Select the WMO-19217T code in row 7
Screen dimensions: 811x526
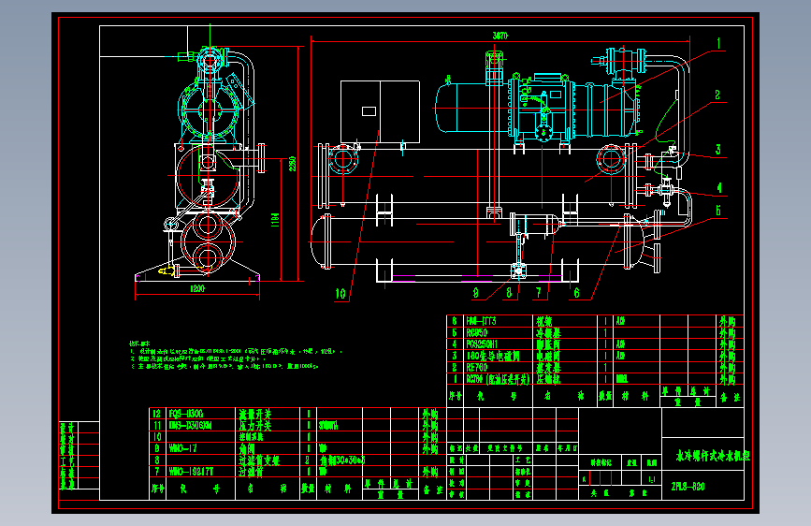(x=190, y=471)
